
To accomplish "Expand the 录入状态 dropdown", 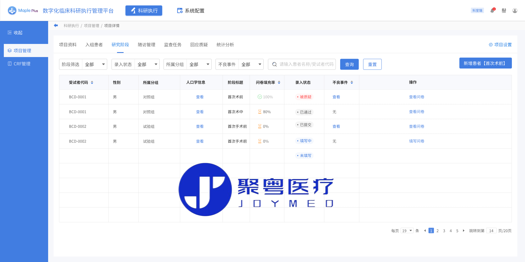I will tap(147, 64).
